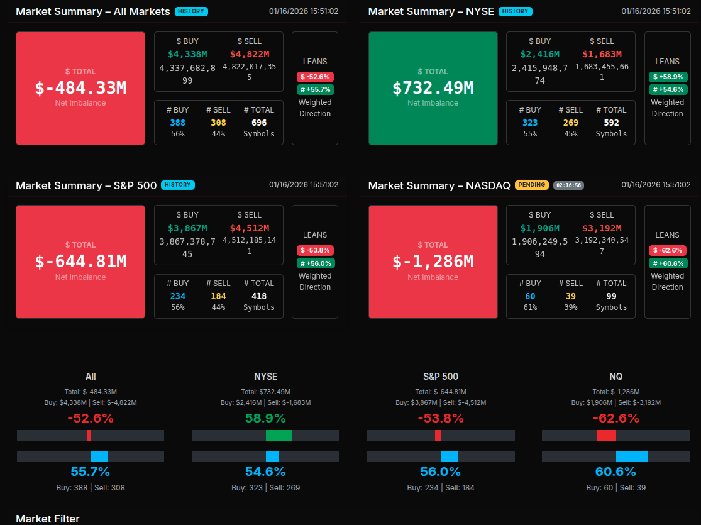Select the red $-484.33M net imbalance tile
Image resolution: width=701 pixels, height=525 pixels.
coord(80,88)
